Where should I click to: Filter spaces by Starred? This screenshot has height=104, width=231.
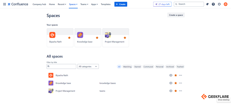tap(138, 67)
